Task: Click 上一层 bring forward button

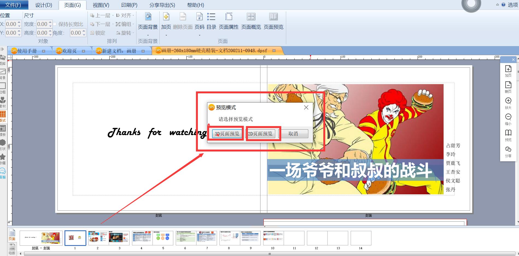Action: [100, 16]
